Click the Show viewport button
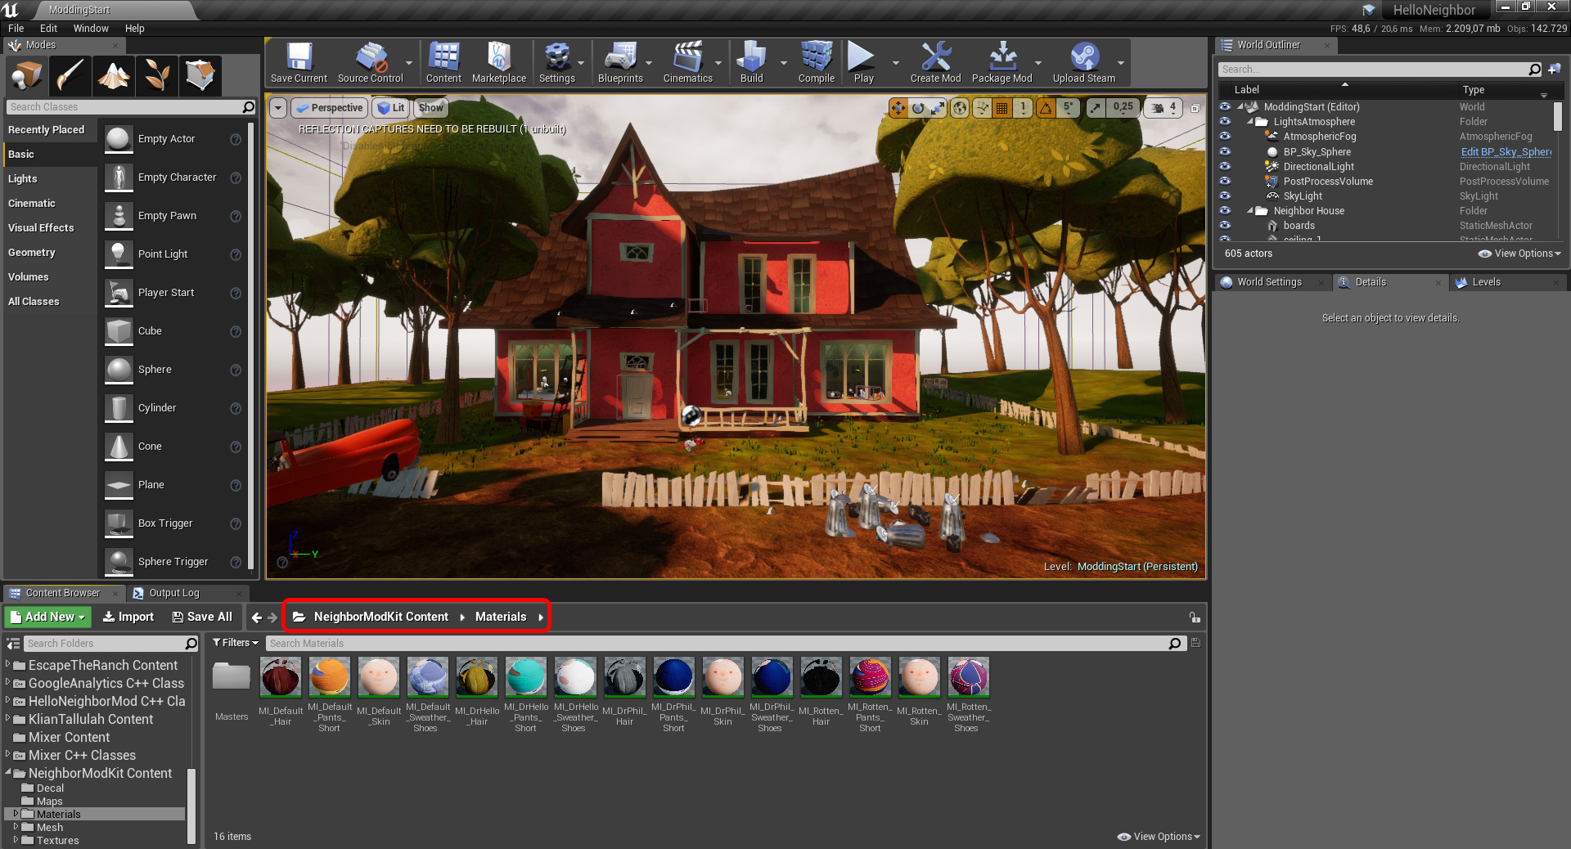The height and width of the screenshot is (849, 1571). click(x=430, y=108)
